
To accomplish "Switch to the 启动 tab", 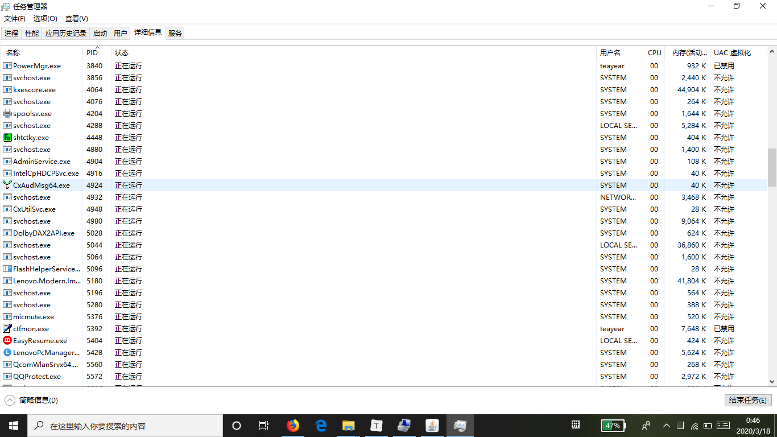I will (x=100, y=34).
